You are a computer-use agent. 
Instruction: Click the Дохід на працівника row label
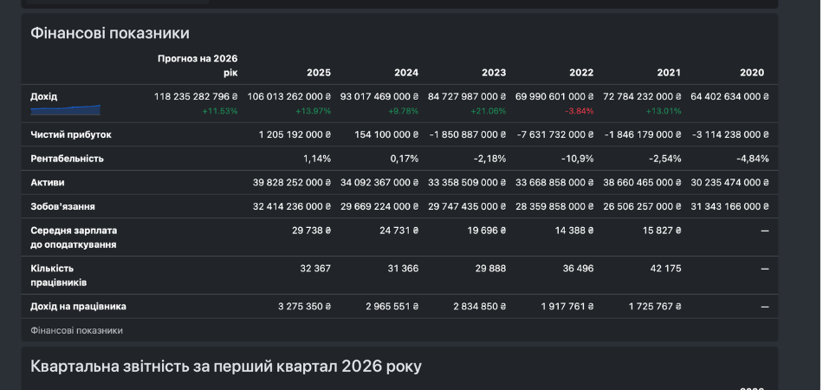[78, 307]
